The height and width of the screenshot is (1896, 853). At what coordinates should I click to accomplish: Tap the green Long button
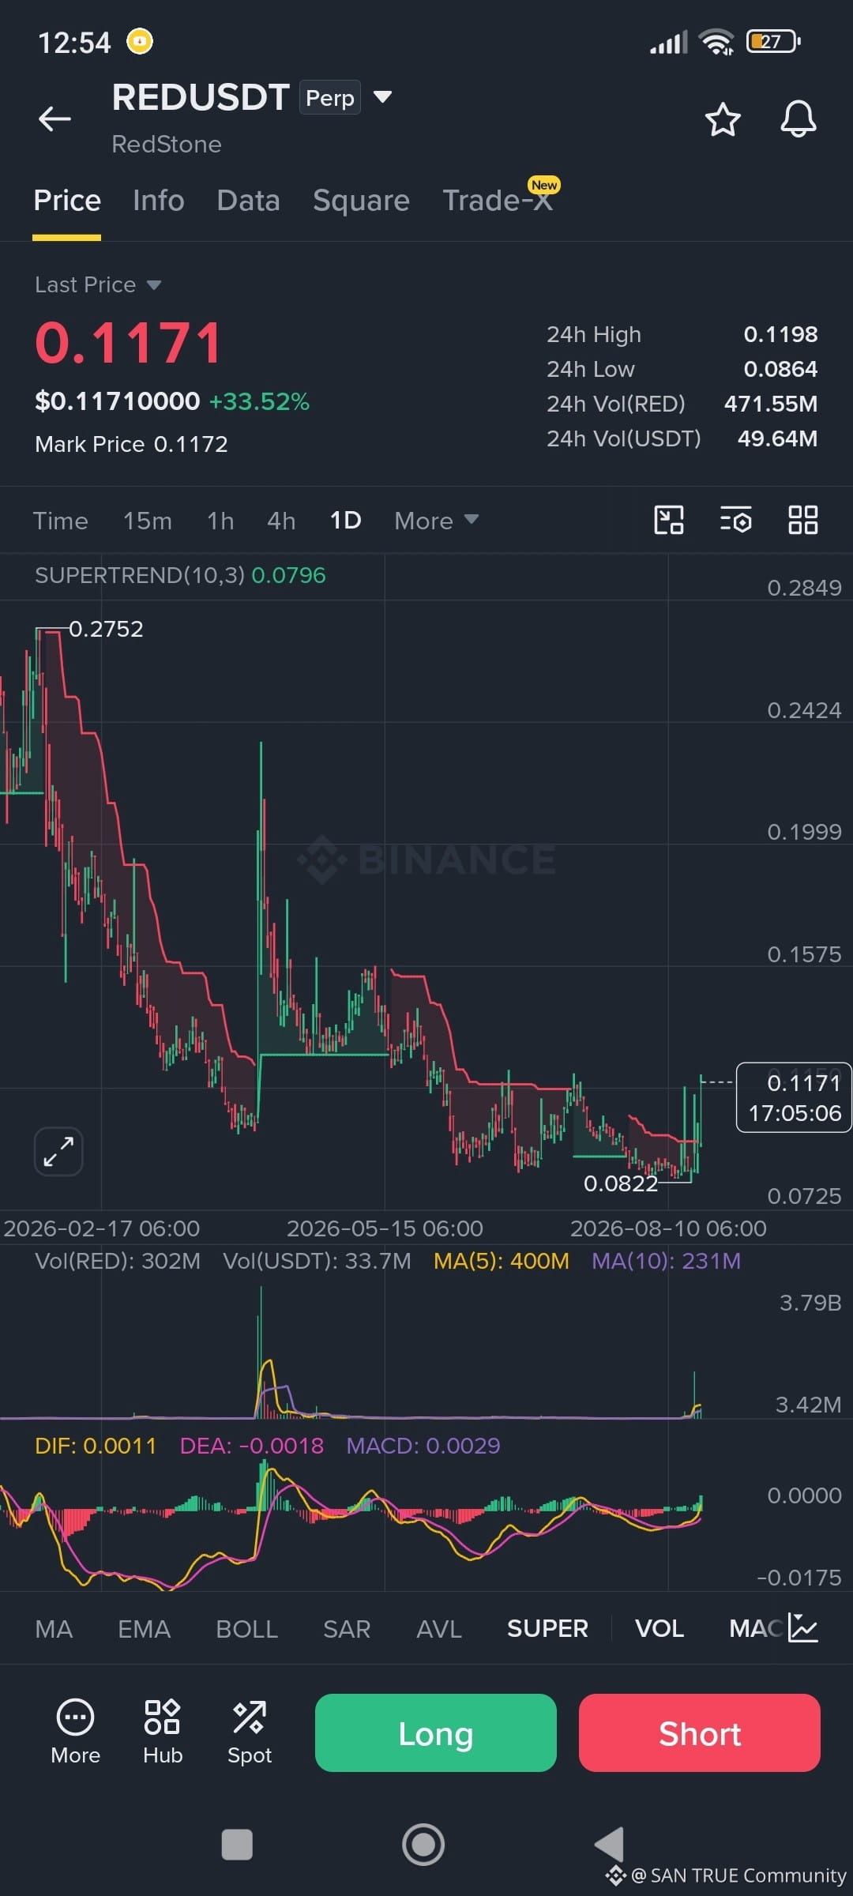click(x=436, y=1732)
